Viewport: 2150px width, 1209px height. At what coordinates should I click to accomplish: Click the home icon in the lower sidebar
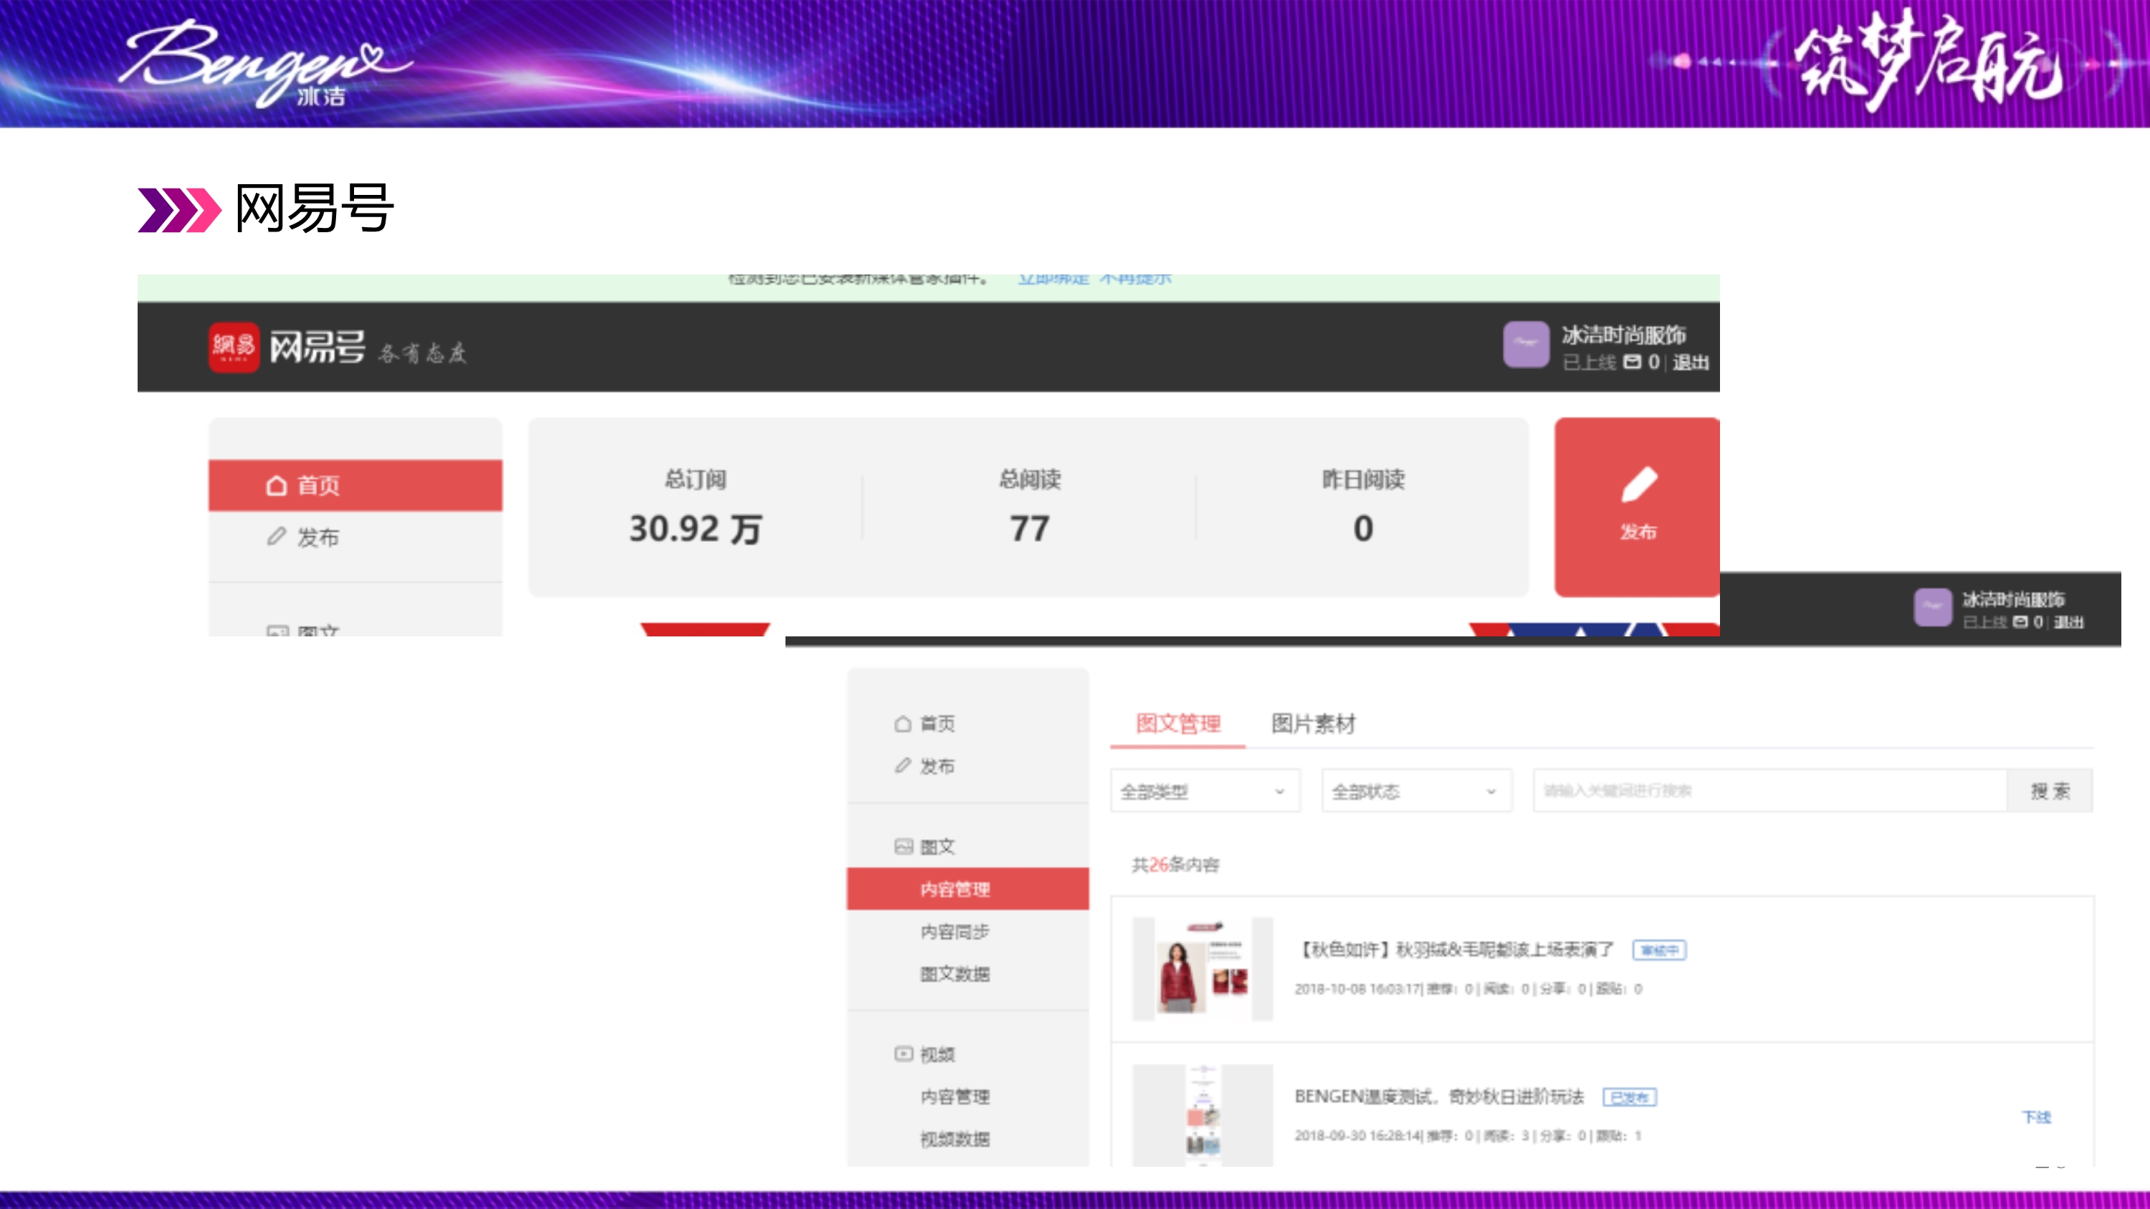pyautogui.click(x=902, y=723)
